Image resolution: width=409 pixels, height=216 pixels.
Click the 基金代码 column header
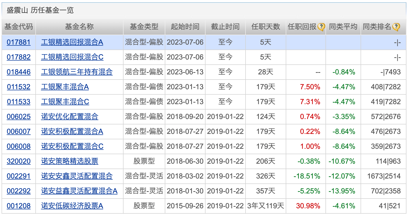19,27
